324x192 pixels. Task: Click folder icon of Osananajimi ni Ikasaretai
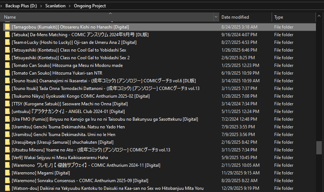click(7, 80)
